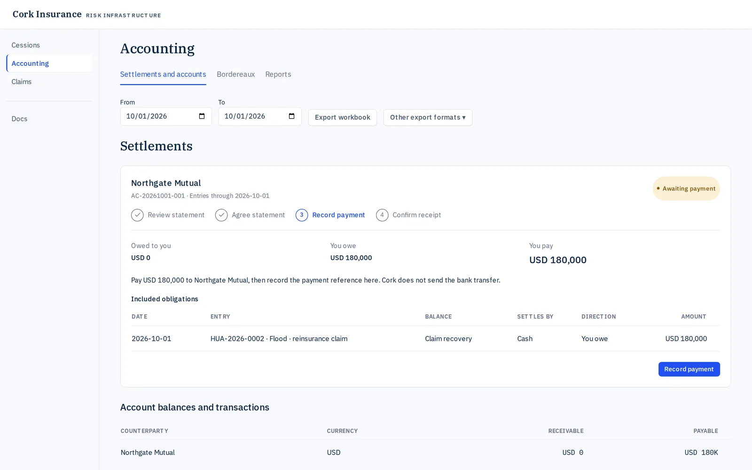Click the Cork Insurance logo
This screenshot has width=752, height=470.
pyautogui.click(x=47, y=14)
